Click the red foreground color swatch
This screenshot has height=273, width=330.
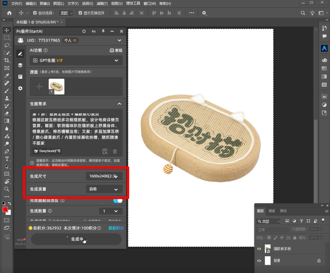pos(5,209)
